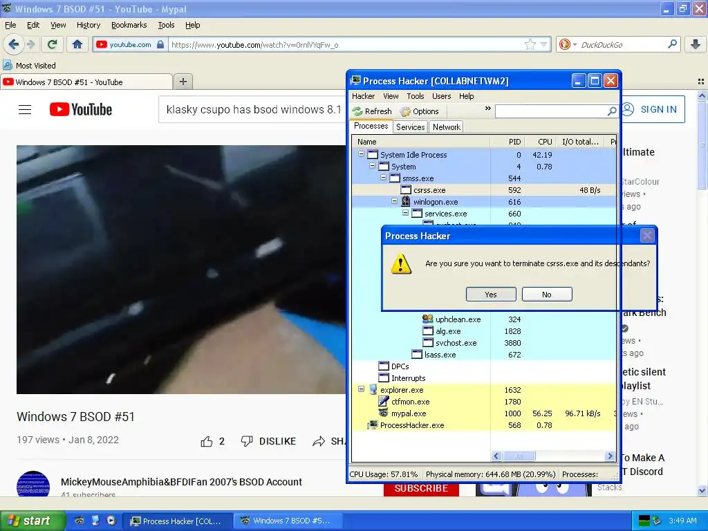Collapse the System Idle Process tree node
708x531 pixels.
tap(361, 154)
